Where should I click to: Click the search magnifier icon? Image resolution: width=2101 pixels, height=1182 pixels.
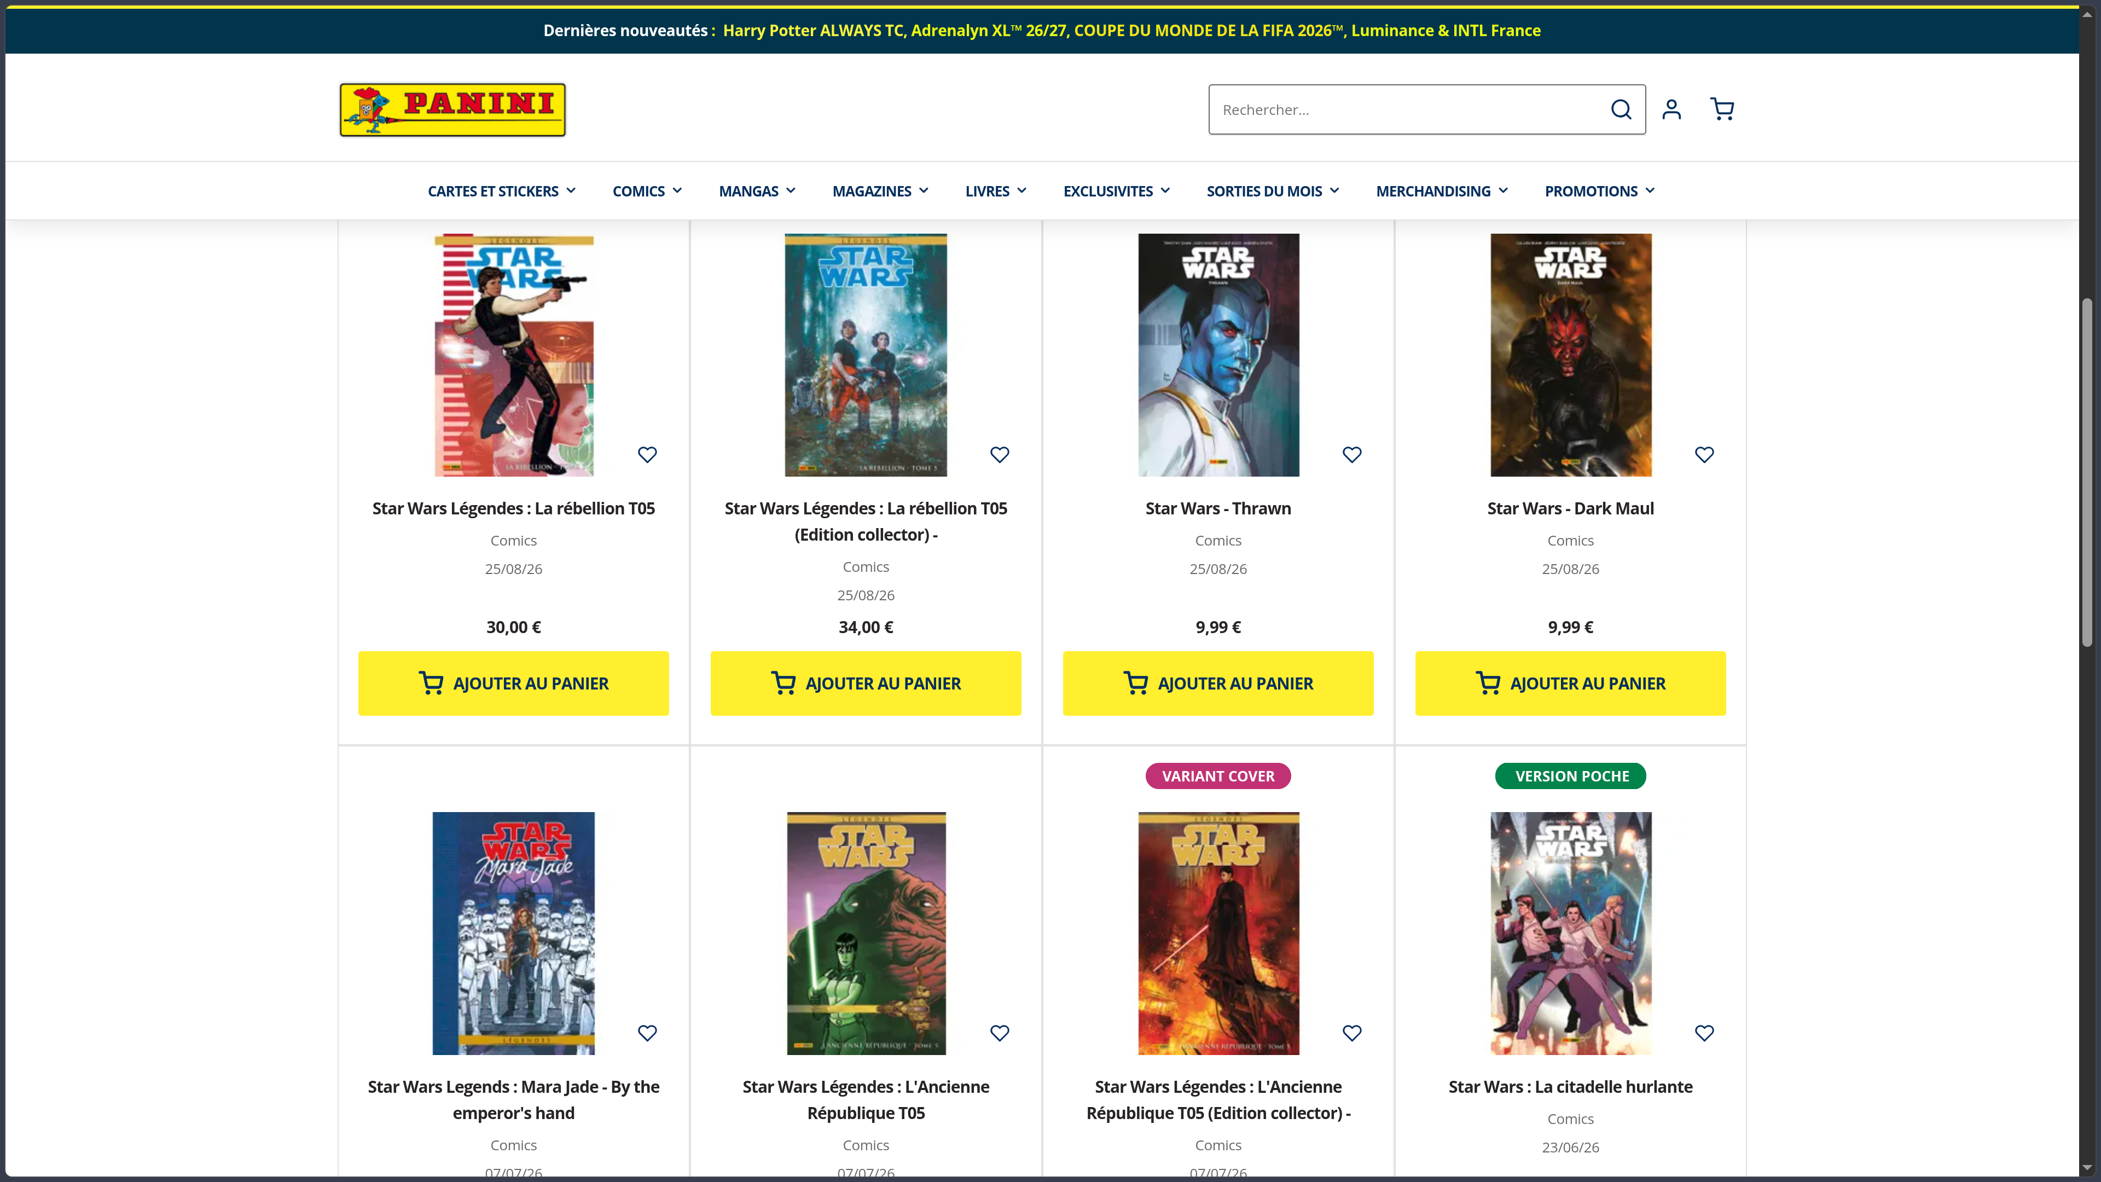tap(1621, 109)
